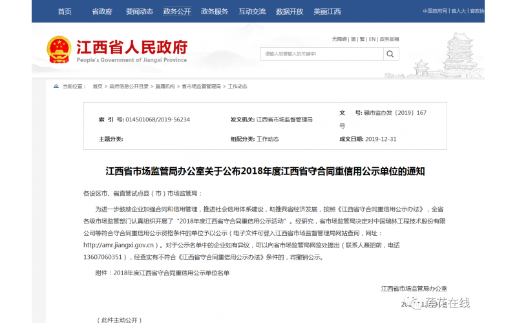Open the 省人大 top link
Screen dimensions: 517x323
(458, 11)
